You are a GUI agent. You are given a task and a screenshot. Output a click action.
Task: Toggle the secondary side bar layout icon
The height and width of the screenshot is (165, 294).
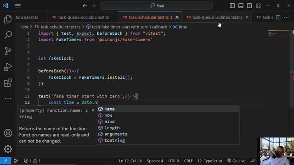tap(249, 6)
